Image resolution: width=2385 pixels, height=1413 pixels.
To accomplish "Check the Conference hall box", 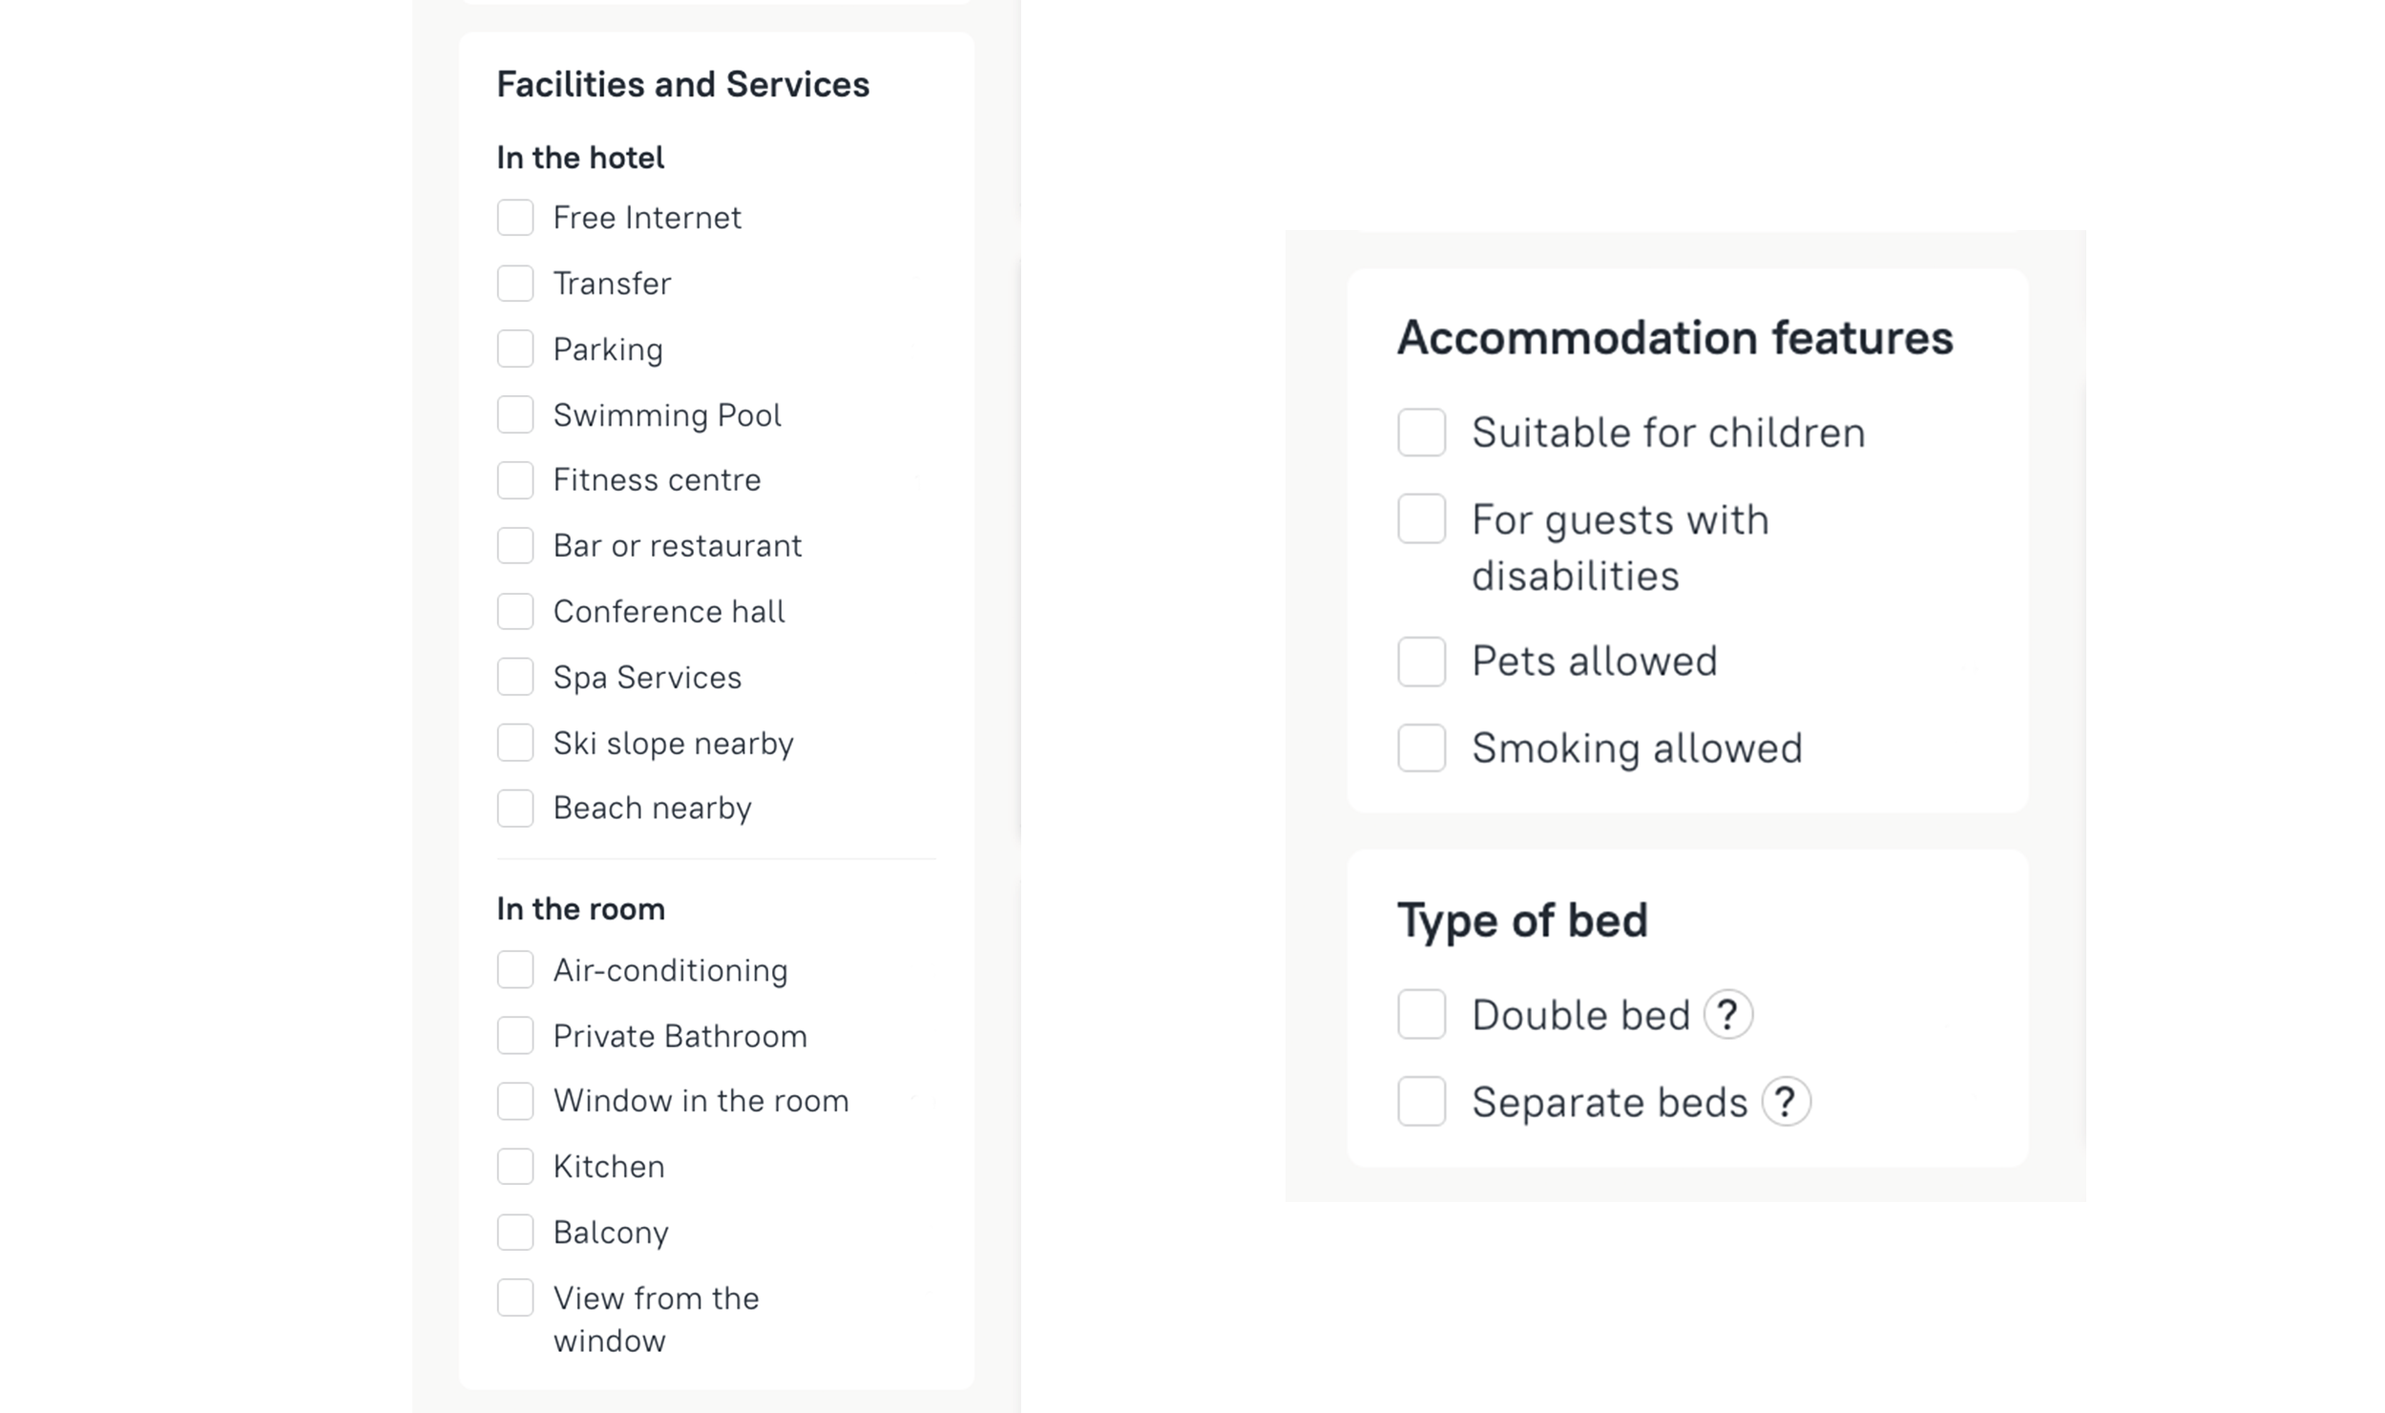I will pos(515,612).
